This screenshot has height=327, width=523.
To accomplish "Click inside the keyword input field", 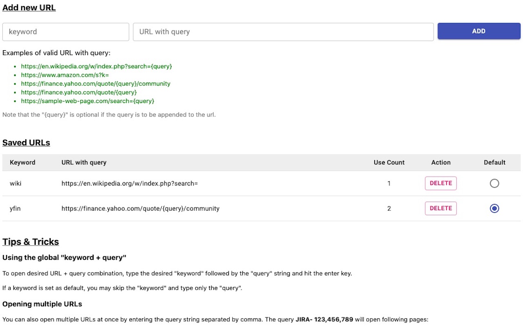I will point(65,31).
